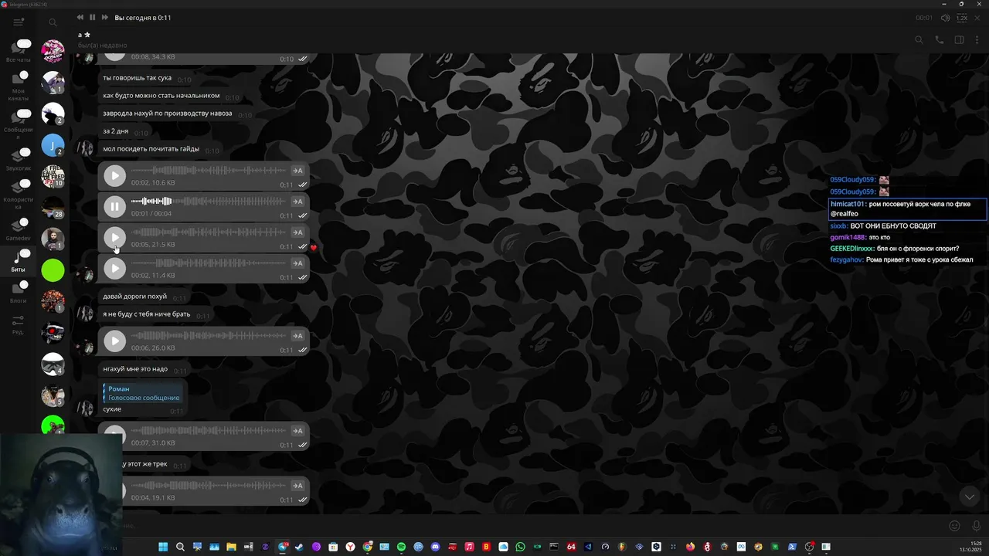Select the 'Колористика' folder
Image resolution: width=989 pixels, height=556 pixels.
coord(19,194)
